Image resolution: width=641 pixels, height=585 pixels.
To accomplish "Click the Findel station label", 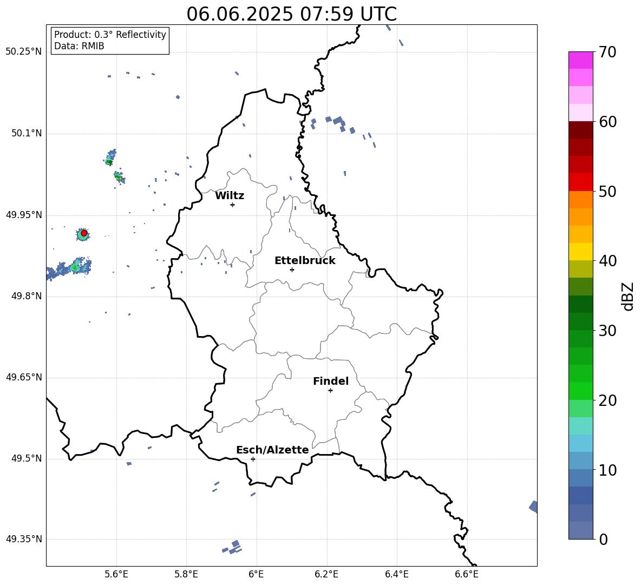I will [331, 381].
